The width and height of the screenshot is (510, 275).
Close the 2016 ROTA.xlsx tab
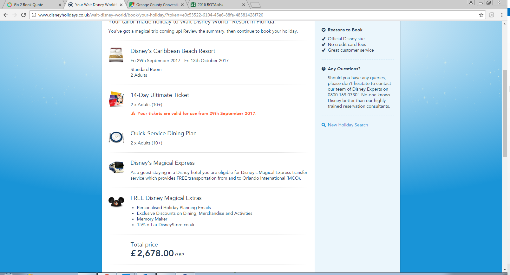244,5
